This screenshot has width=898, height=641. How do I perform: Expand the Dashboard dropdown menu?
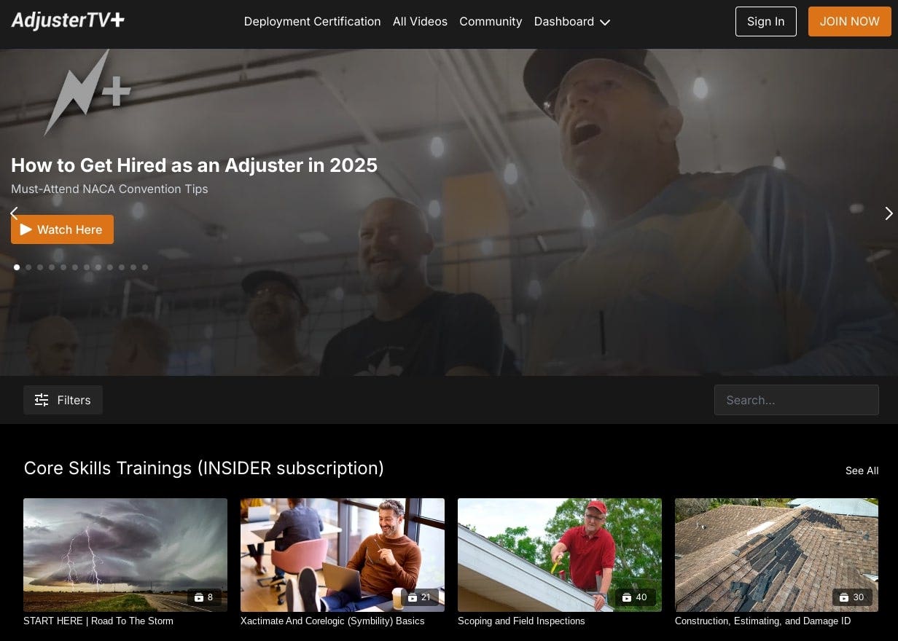[572, 22]
